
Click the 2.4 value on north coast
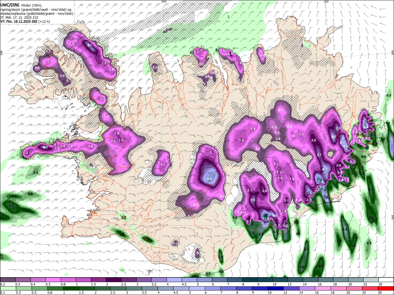click(x=230, y=54)
